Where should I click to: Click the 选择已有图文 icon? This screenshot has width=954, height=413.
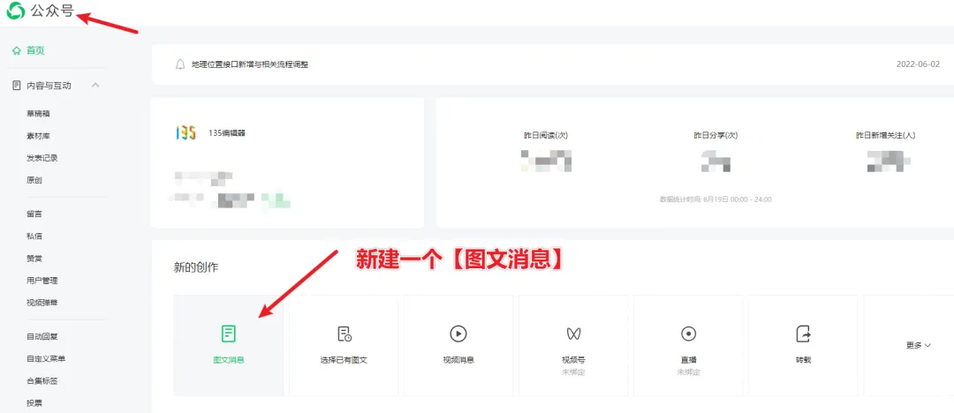click(344, 334)
